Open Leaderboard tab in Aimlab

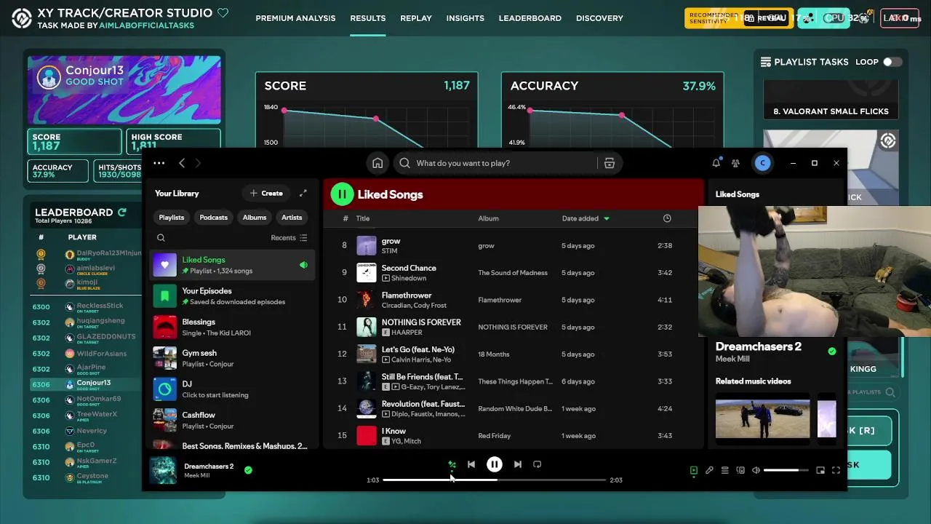pyautogui.click(x=530, y=18)
